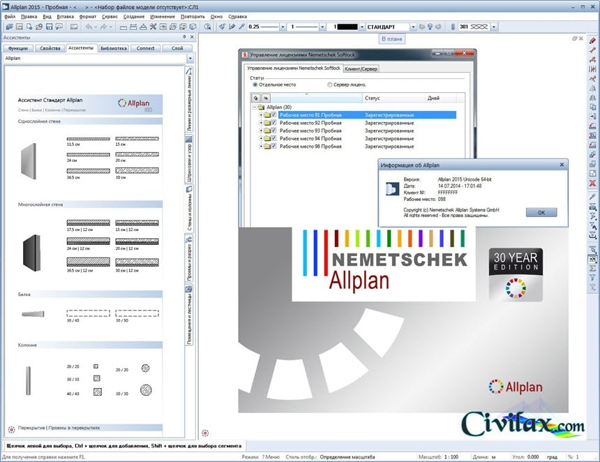Open the 0.25 pen thickness dropdown

click(x=283, y=27)
